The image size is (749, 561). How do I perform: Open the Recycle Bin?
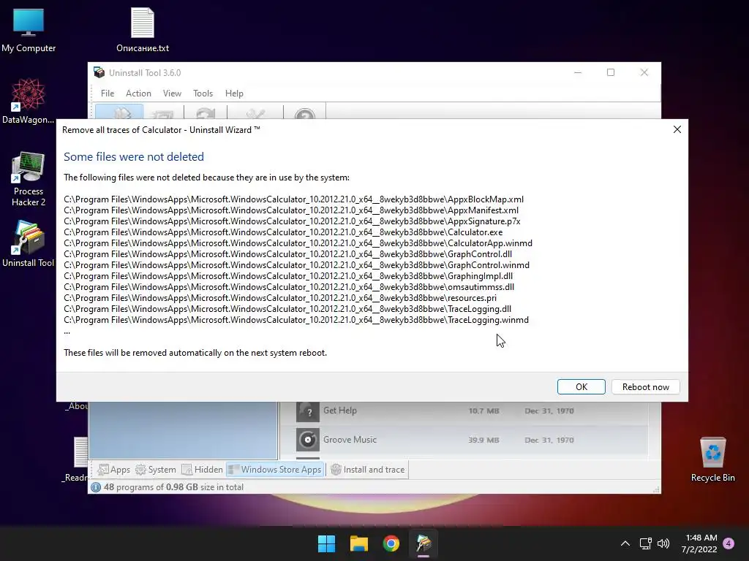tap(712, 460)
